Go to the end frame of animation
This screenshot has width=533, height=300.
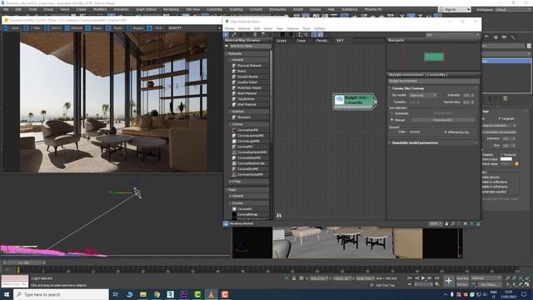[436, 278]
